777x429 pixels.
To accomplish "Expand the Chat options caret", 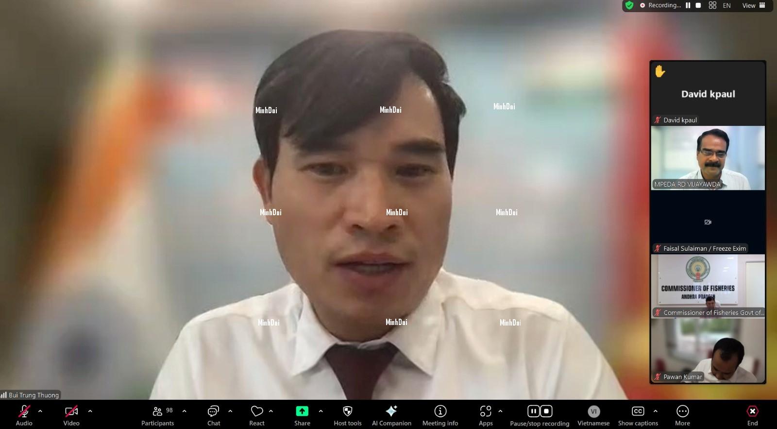I will coord(230,411).
